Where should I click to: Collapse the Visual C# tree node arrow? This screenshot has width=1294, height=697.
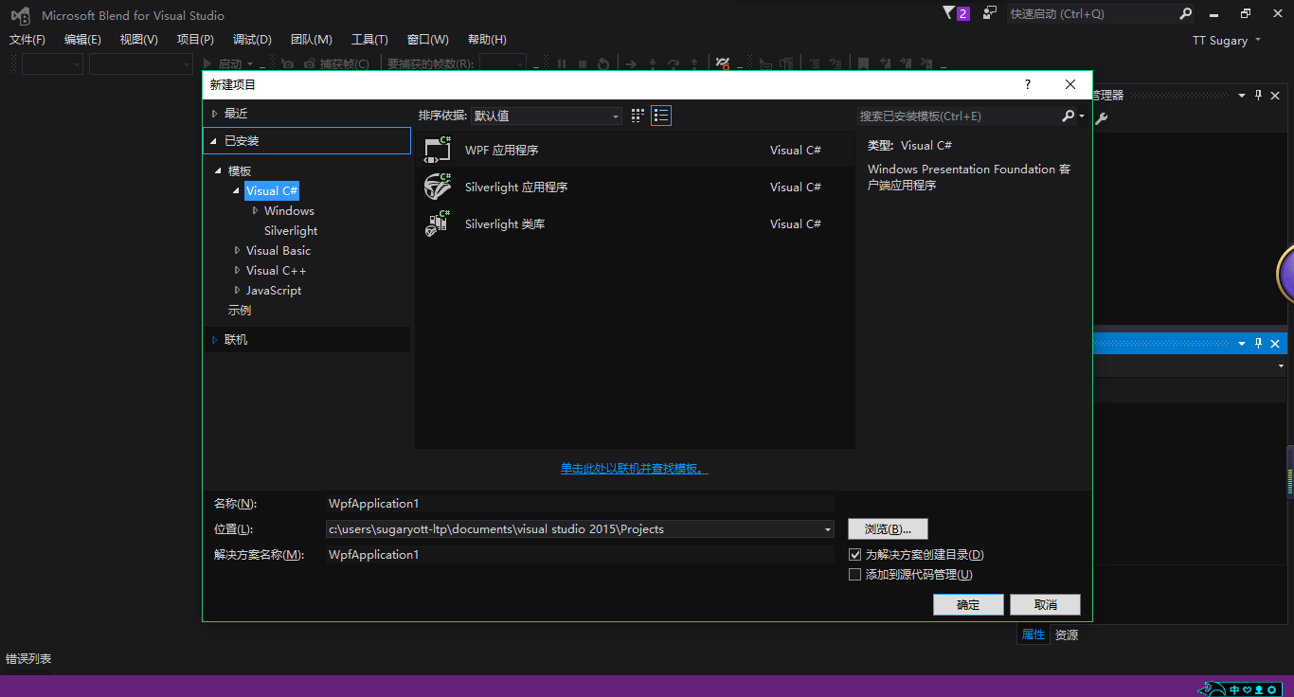pos(237,190)
